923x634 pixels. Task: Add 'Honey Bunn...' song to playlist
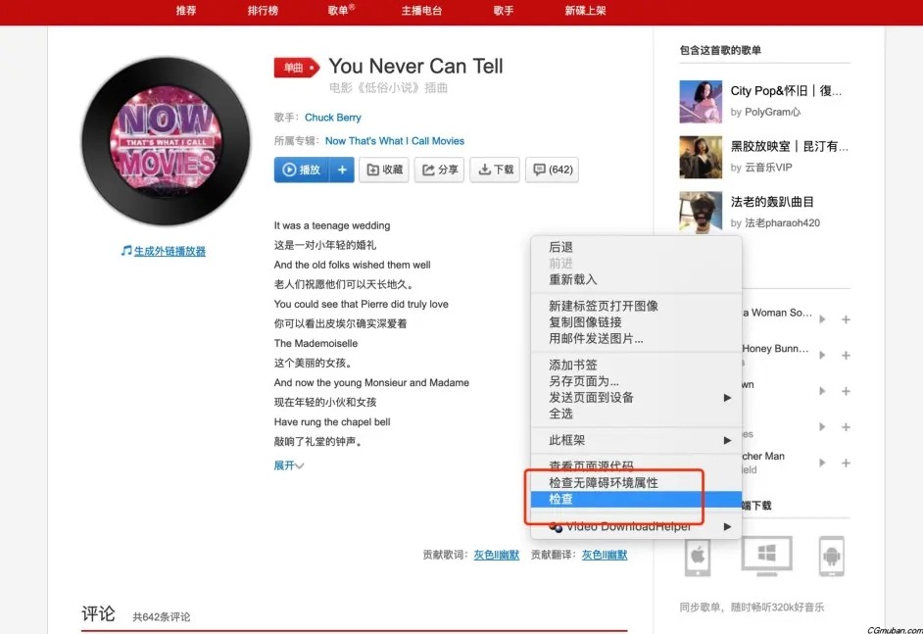pyautogui.click(x=846, y=355)
